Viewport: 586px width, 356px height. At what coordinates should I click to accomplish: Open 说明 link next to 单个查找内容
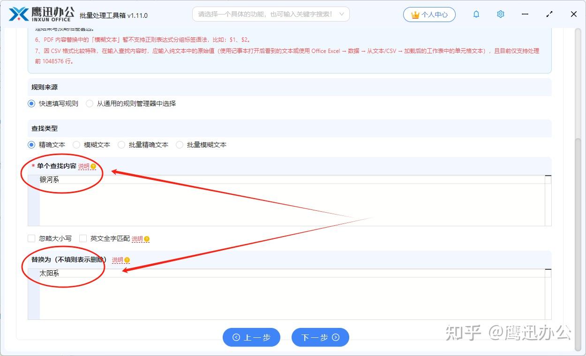83,166
